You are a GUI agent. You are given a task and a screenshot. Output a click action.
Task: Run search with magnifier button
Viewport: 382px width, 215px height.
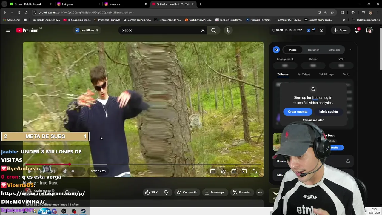click(213, 30)
